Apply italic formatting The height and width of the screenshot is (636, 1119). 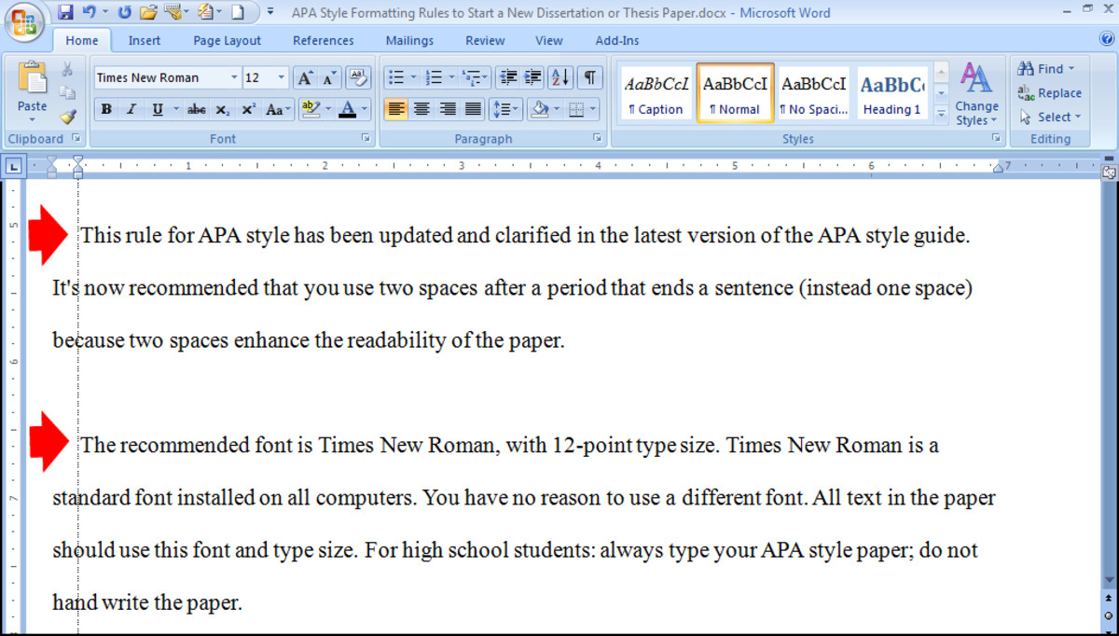click(131, 109)
